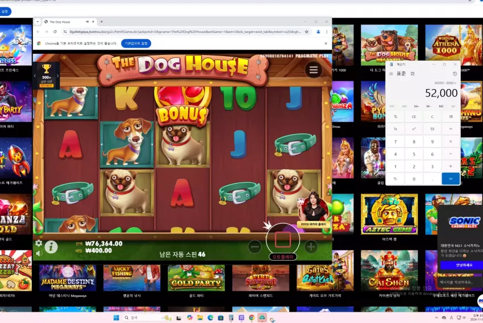Open the live baccarat play promo

point(313,209)
